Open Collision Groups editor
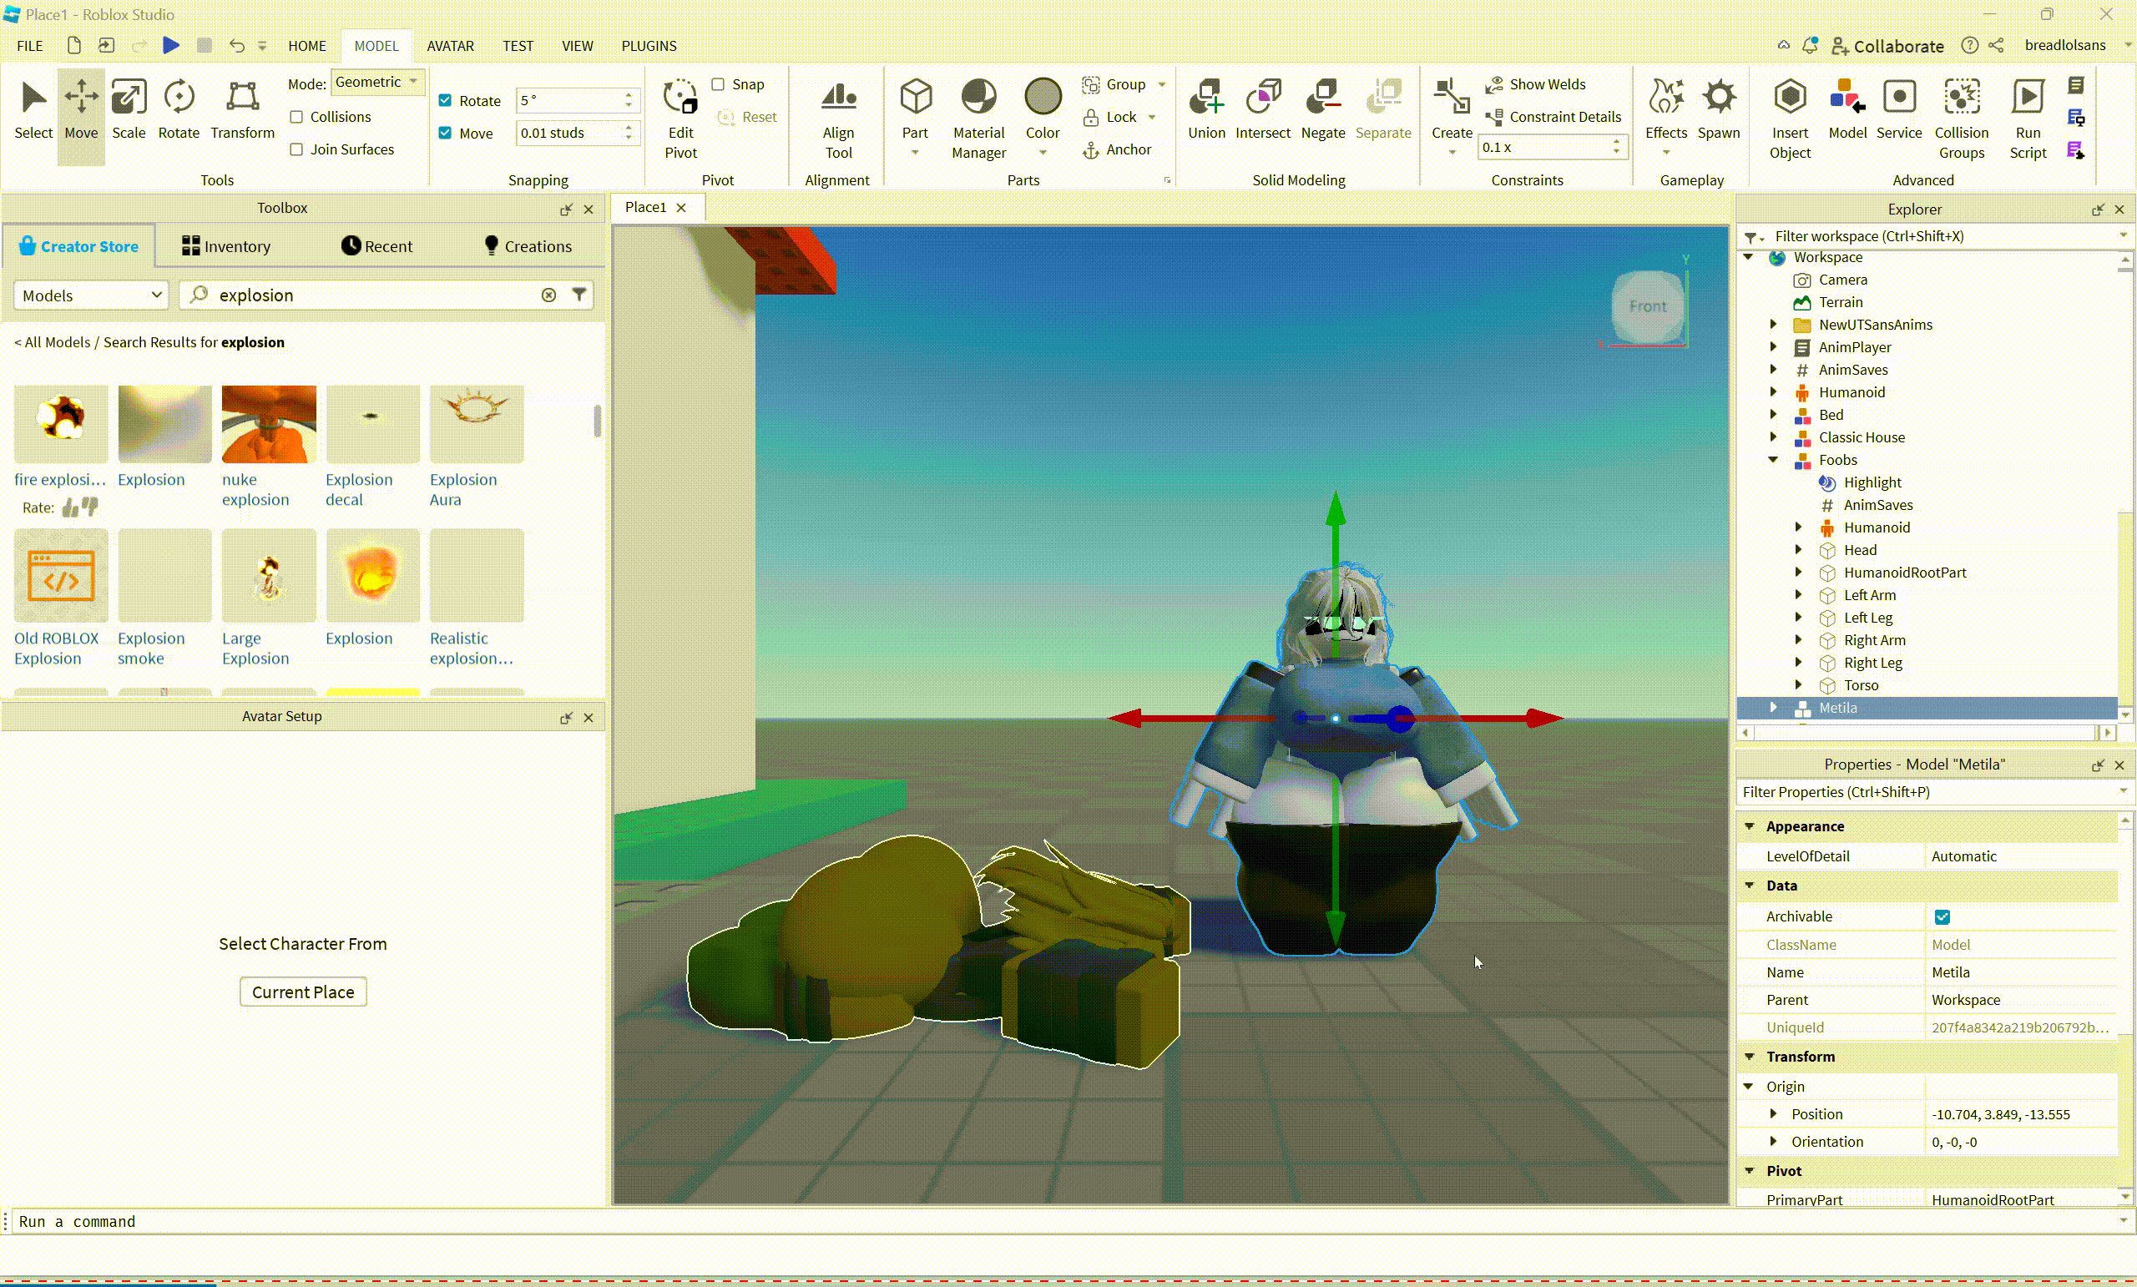The image size is (2137, 1287). pos(1961,119)
